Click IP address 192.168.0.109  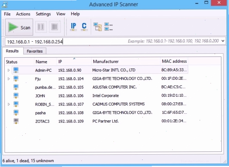point(71,121)
